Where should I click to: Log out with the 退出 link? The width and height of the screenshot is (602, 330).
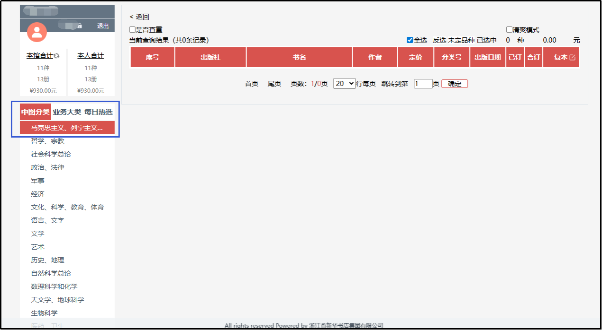click(103, 26)
